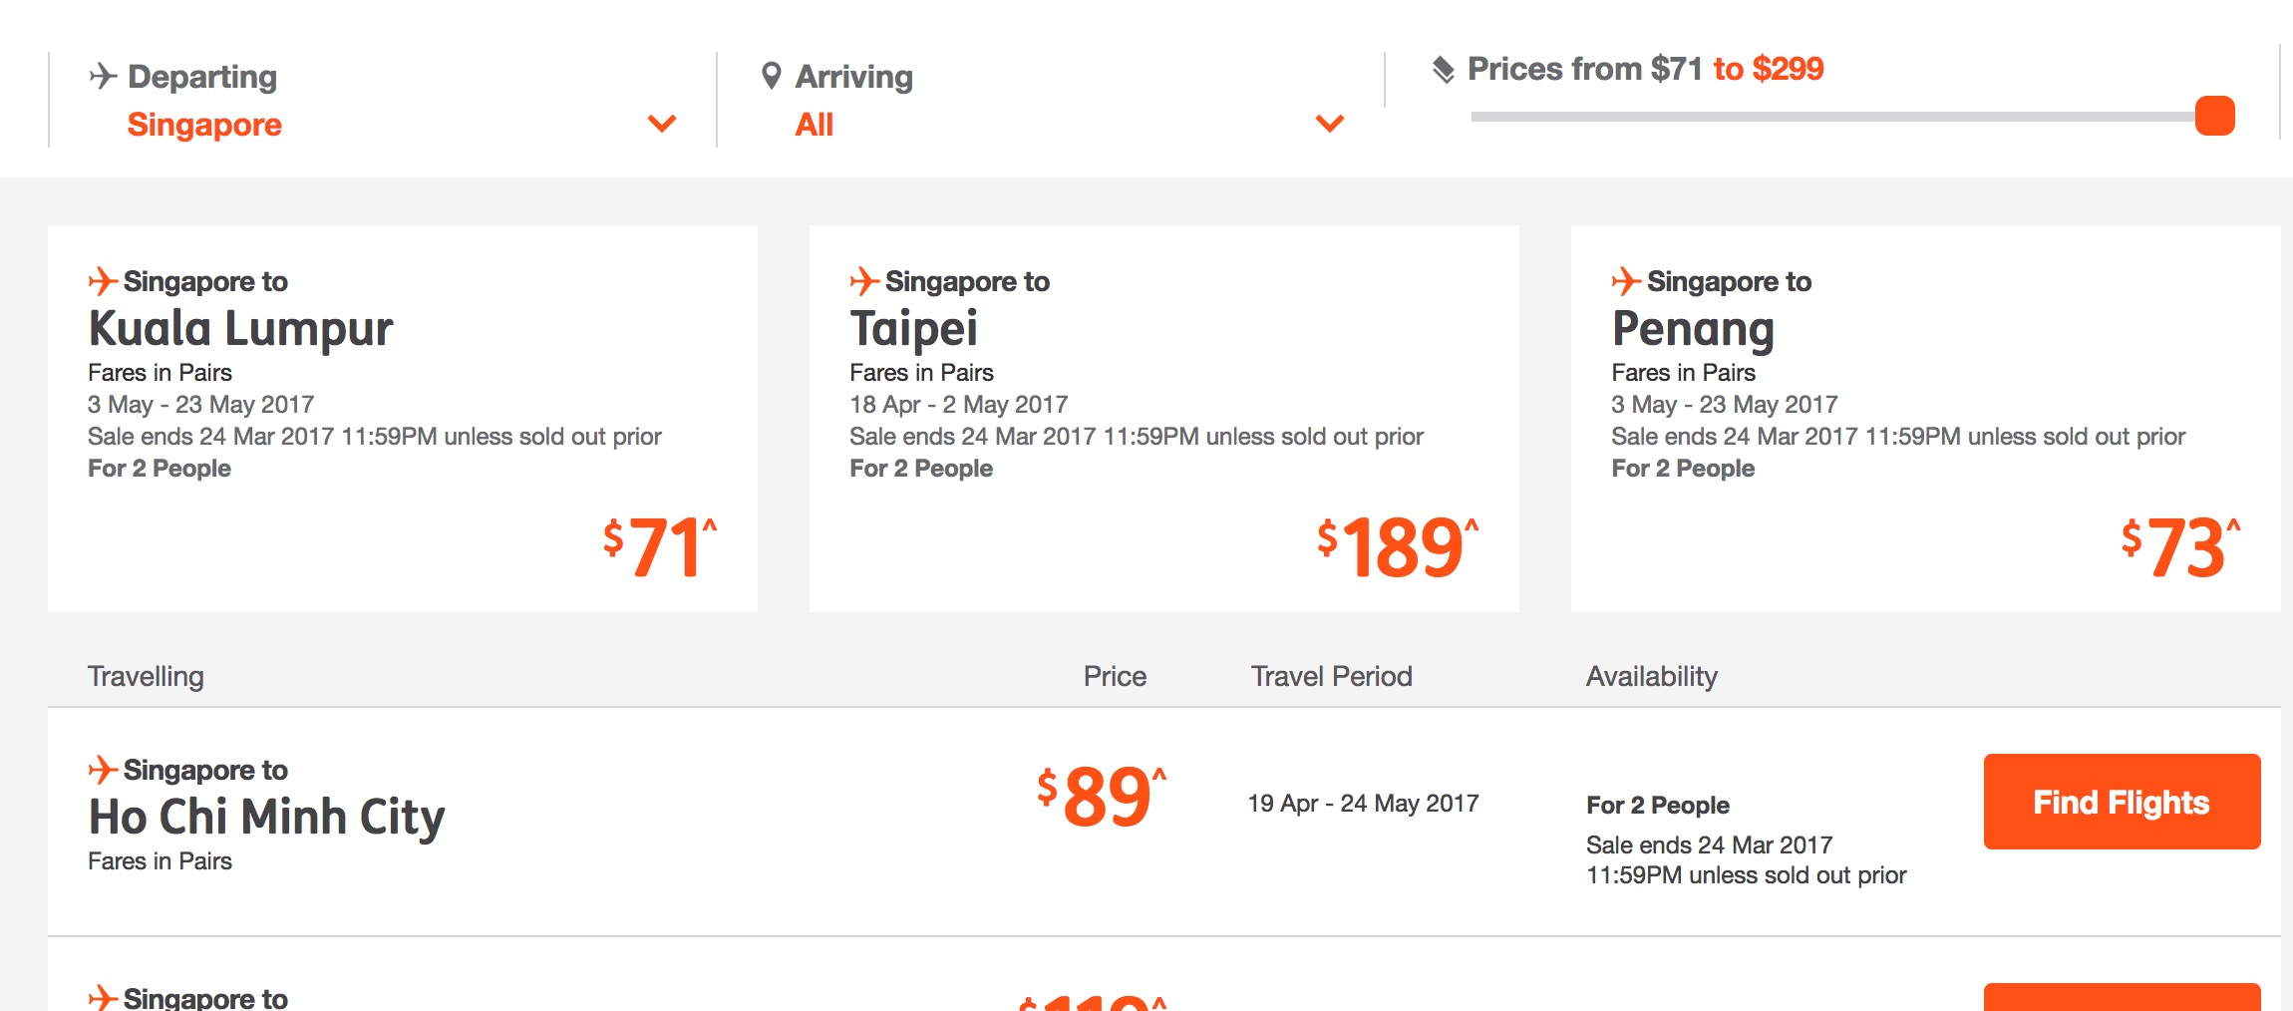2293x1011 pixels.
Task: Click the Travelling column header
Action: pyautogui.click(x=146, y=676)
